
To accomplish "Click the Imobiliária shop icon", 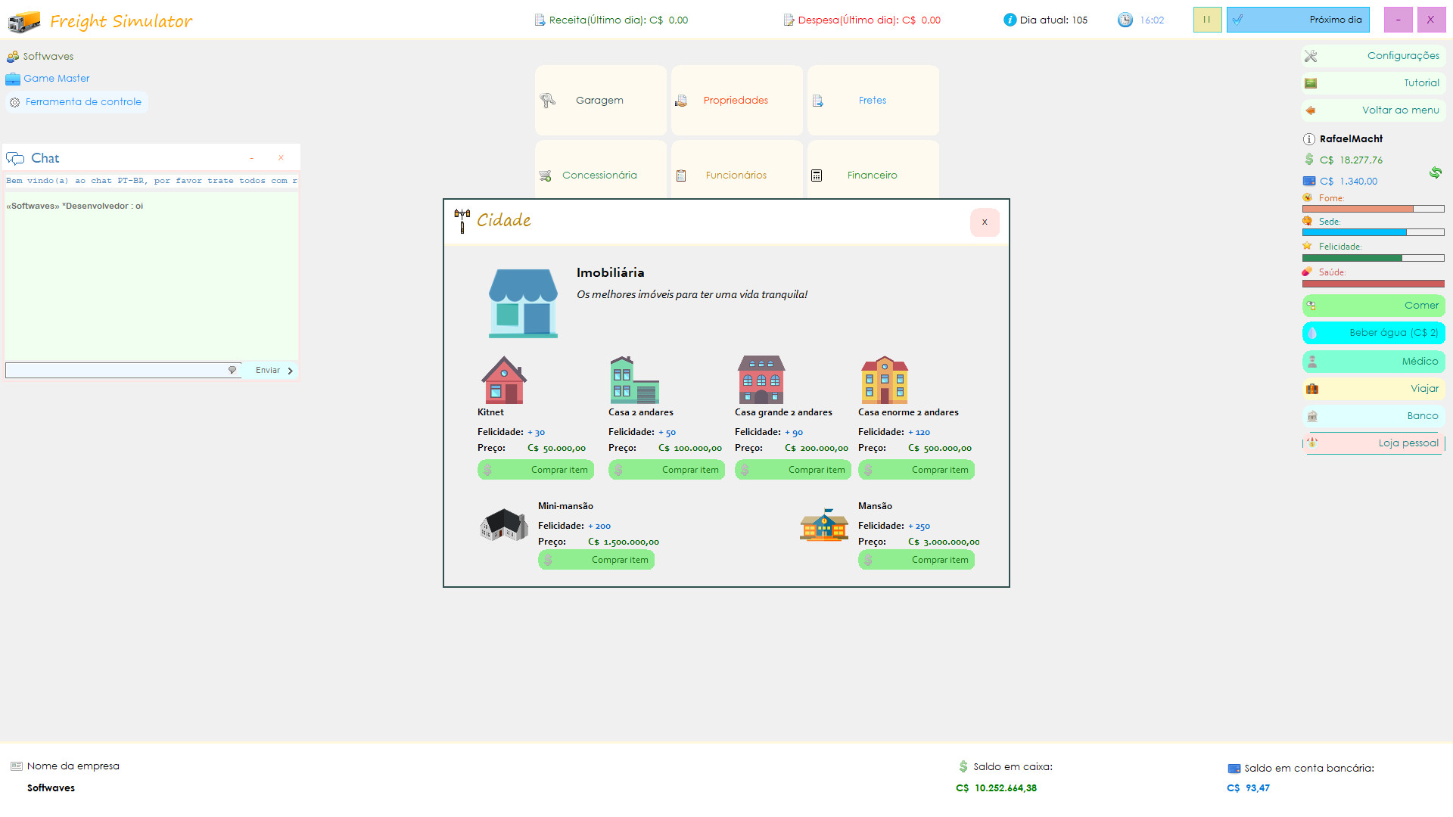I will [523, 303].
